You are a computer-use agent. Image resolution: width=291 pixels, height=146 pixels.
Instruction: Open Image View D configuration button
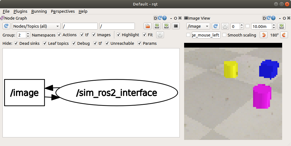coord(264,18)
